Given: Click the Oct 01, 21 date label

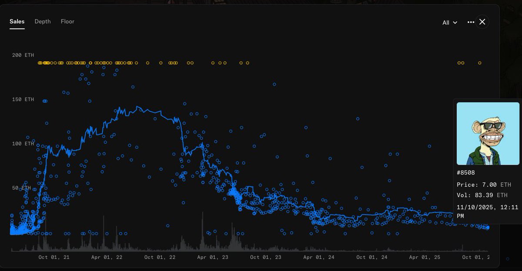Looking at the screenshot, I should [54, 257].
